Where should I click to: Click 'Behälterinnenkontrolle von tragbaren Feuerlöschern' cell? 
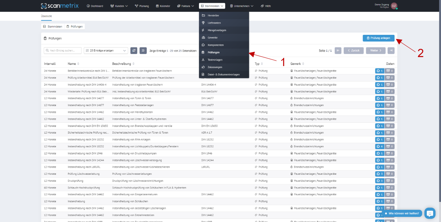pyautogui.click(x=142, y=71)
